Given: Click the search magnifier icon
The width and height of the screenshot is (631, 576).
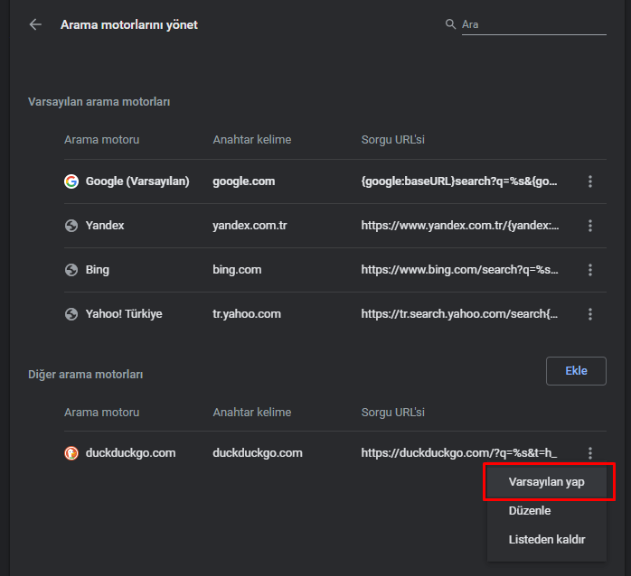Looking at the screenshot, I should 451,24.
